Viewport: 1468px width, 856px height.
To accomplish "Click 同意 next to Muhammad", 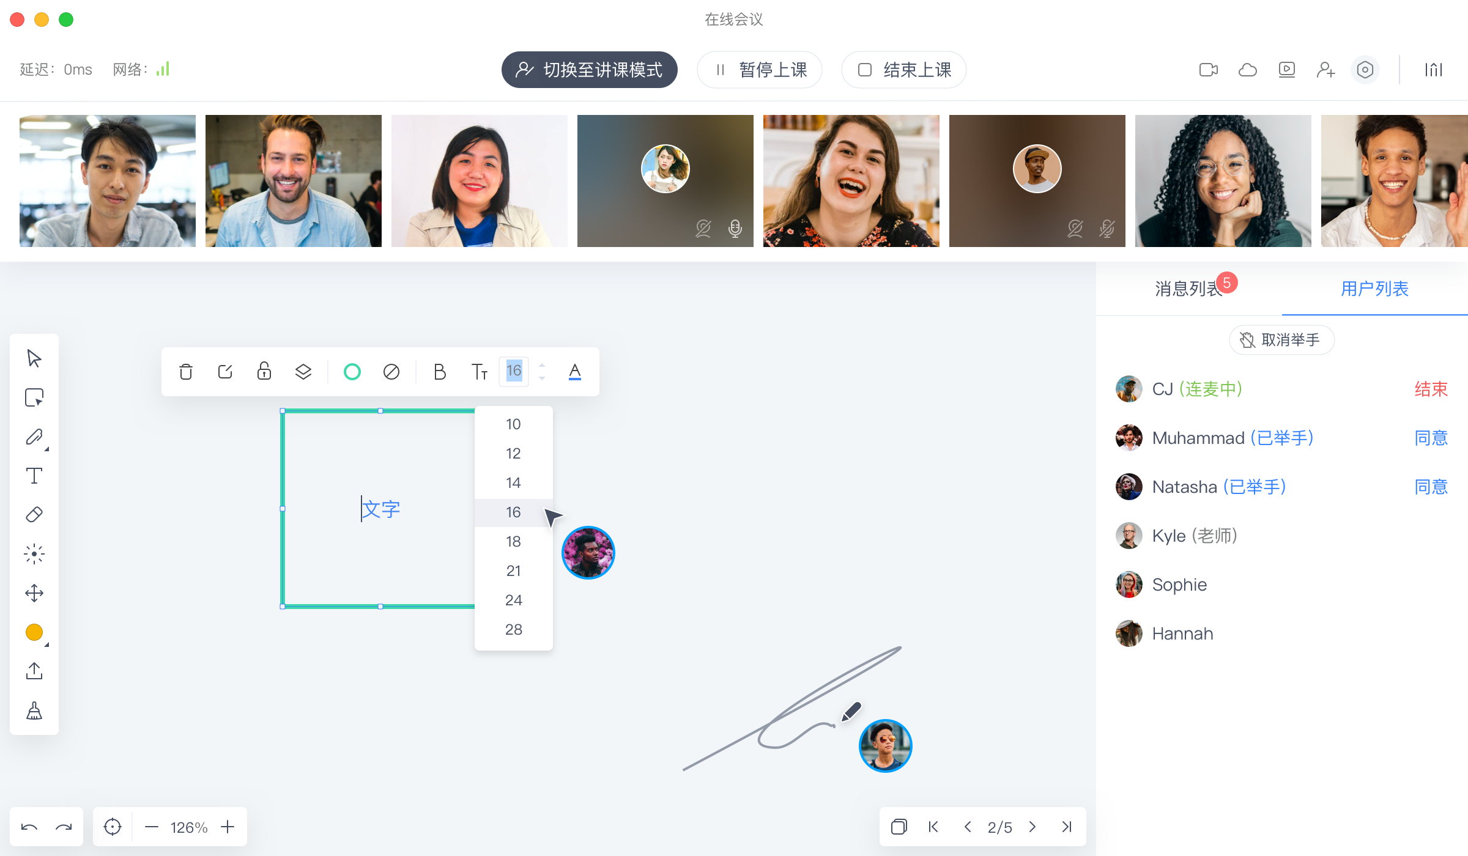I will point(1431,438).
